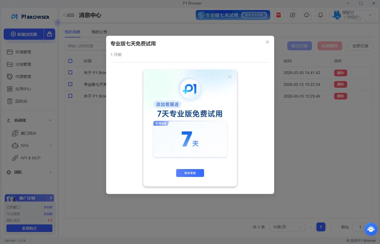This screenshot has height=244, width=380.
Task: Click the 时间 column header
Action: [288, 61]
